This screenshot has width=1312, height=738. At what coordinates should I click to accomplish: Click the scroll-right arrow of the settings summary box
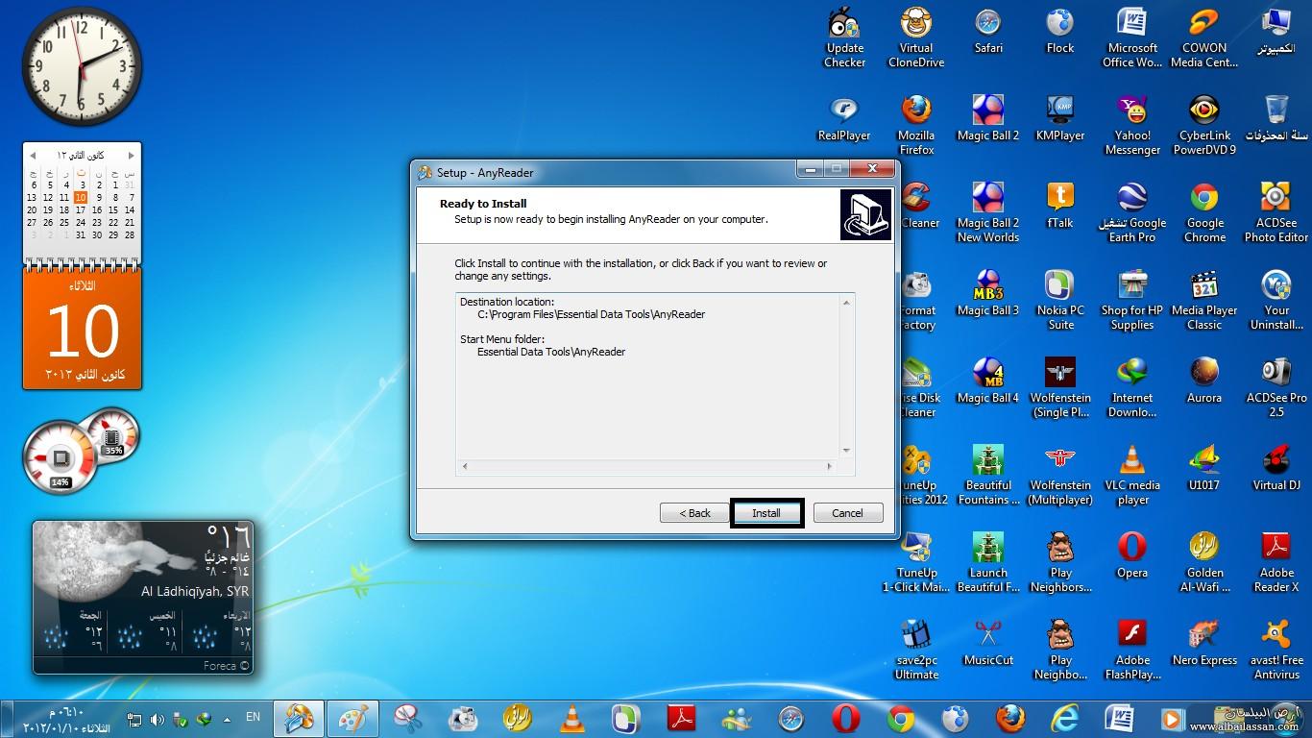click(x=830, y=466)
